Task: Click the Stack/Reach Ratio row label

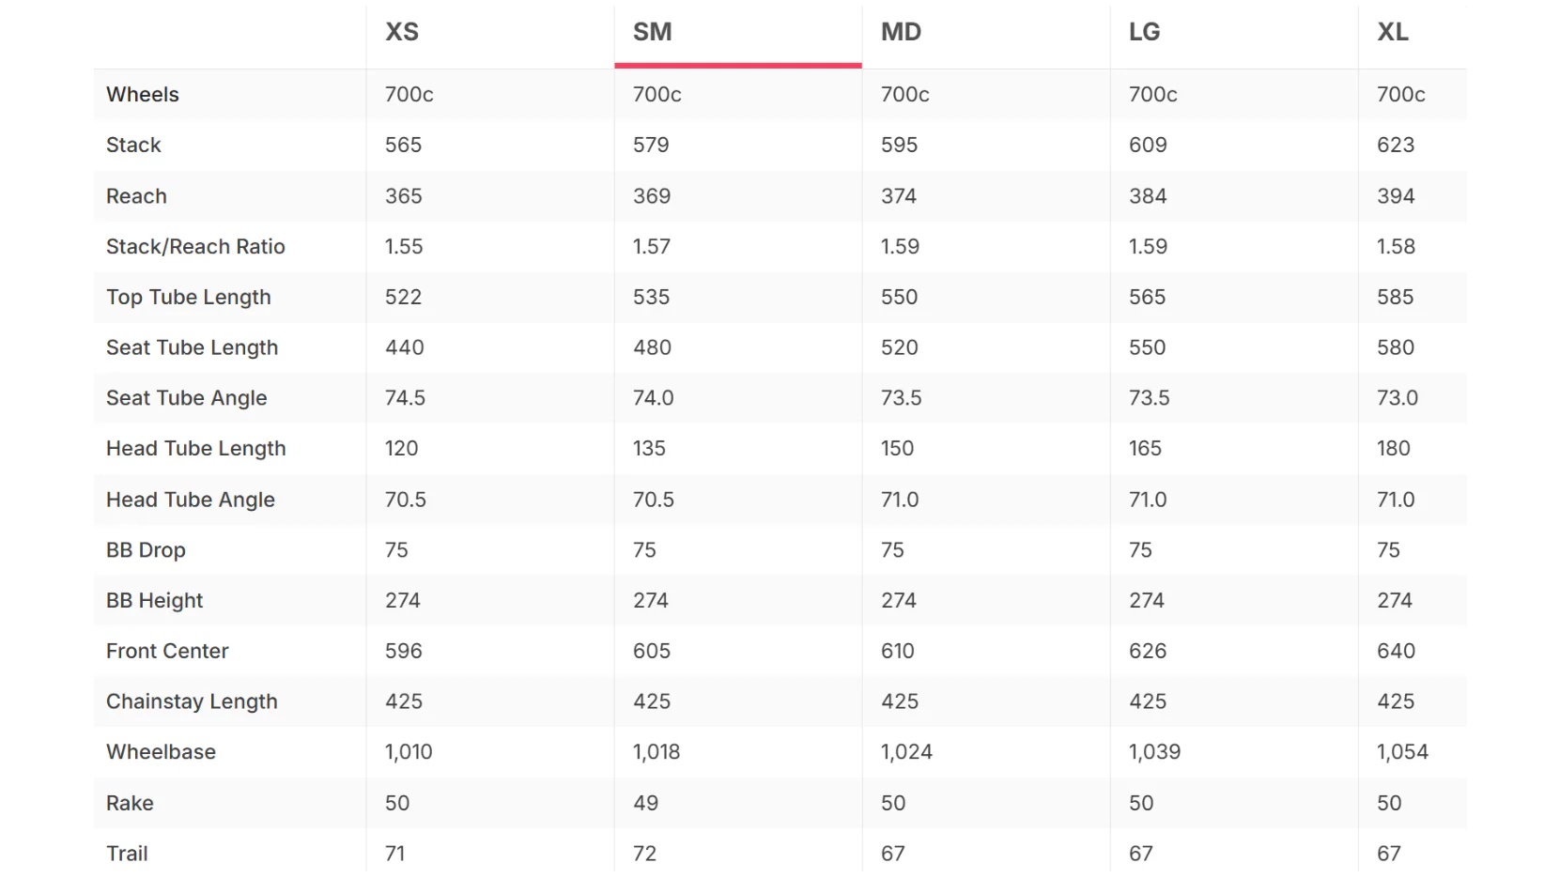Action: coord(195,246)
